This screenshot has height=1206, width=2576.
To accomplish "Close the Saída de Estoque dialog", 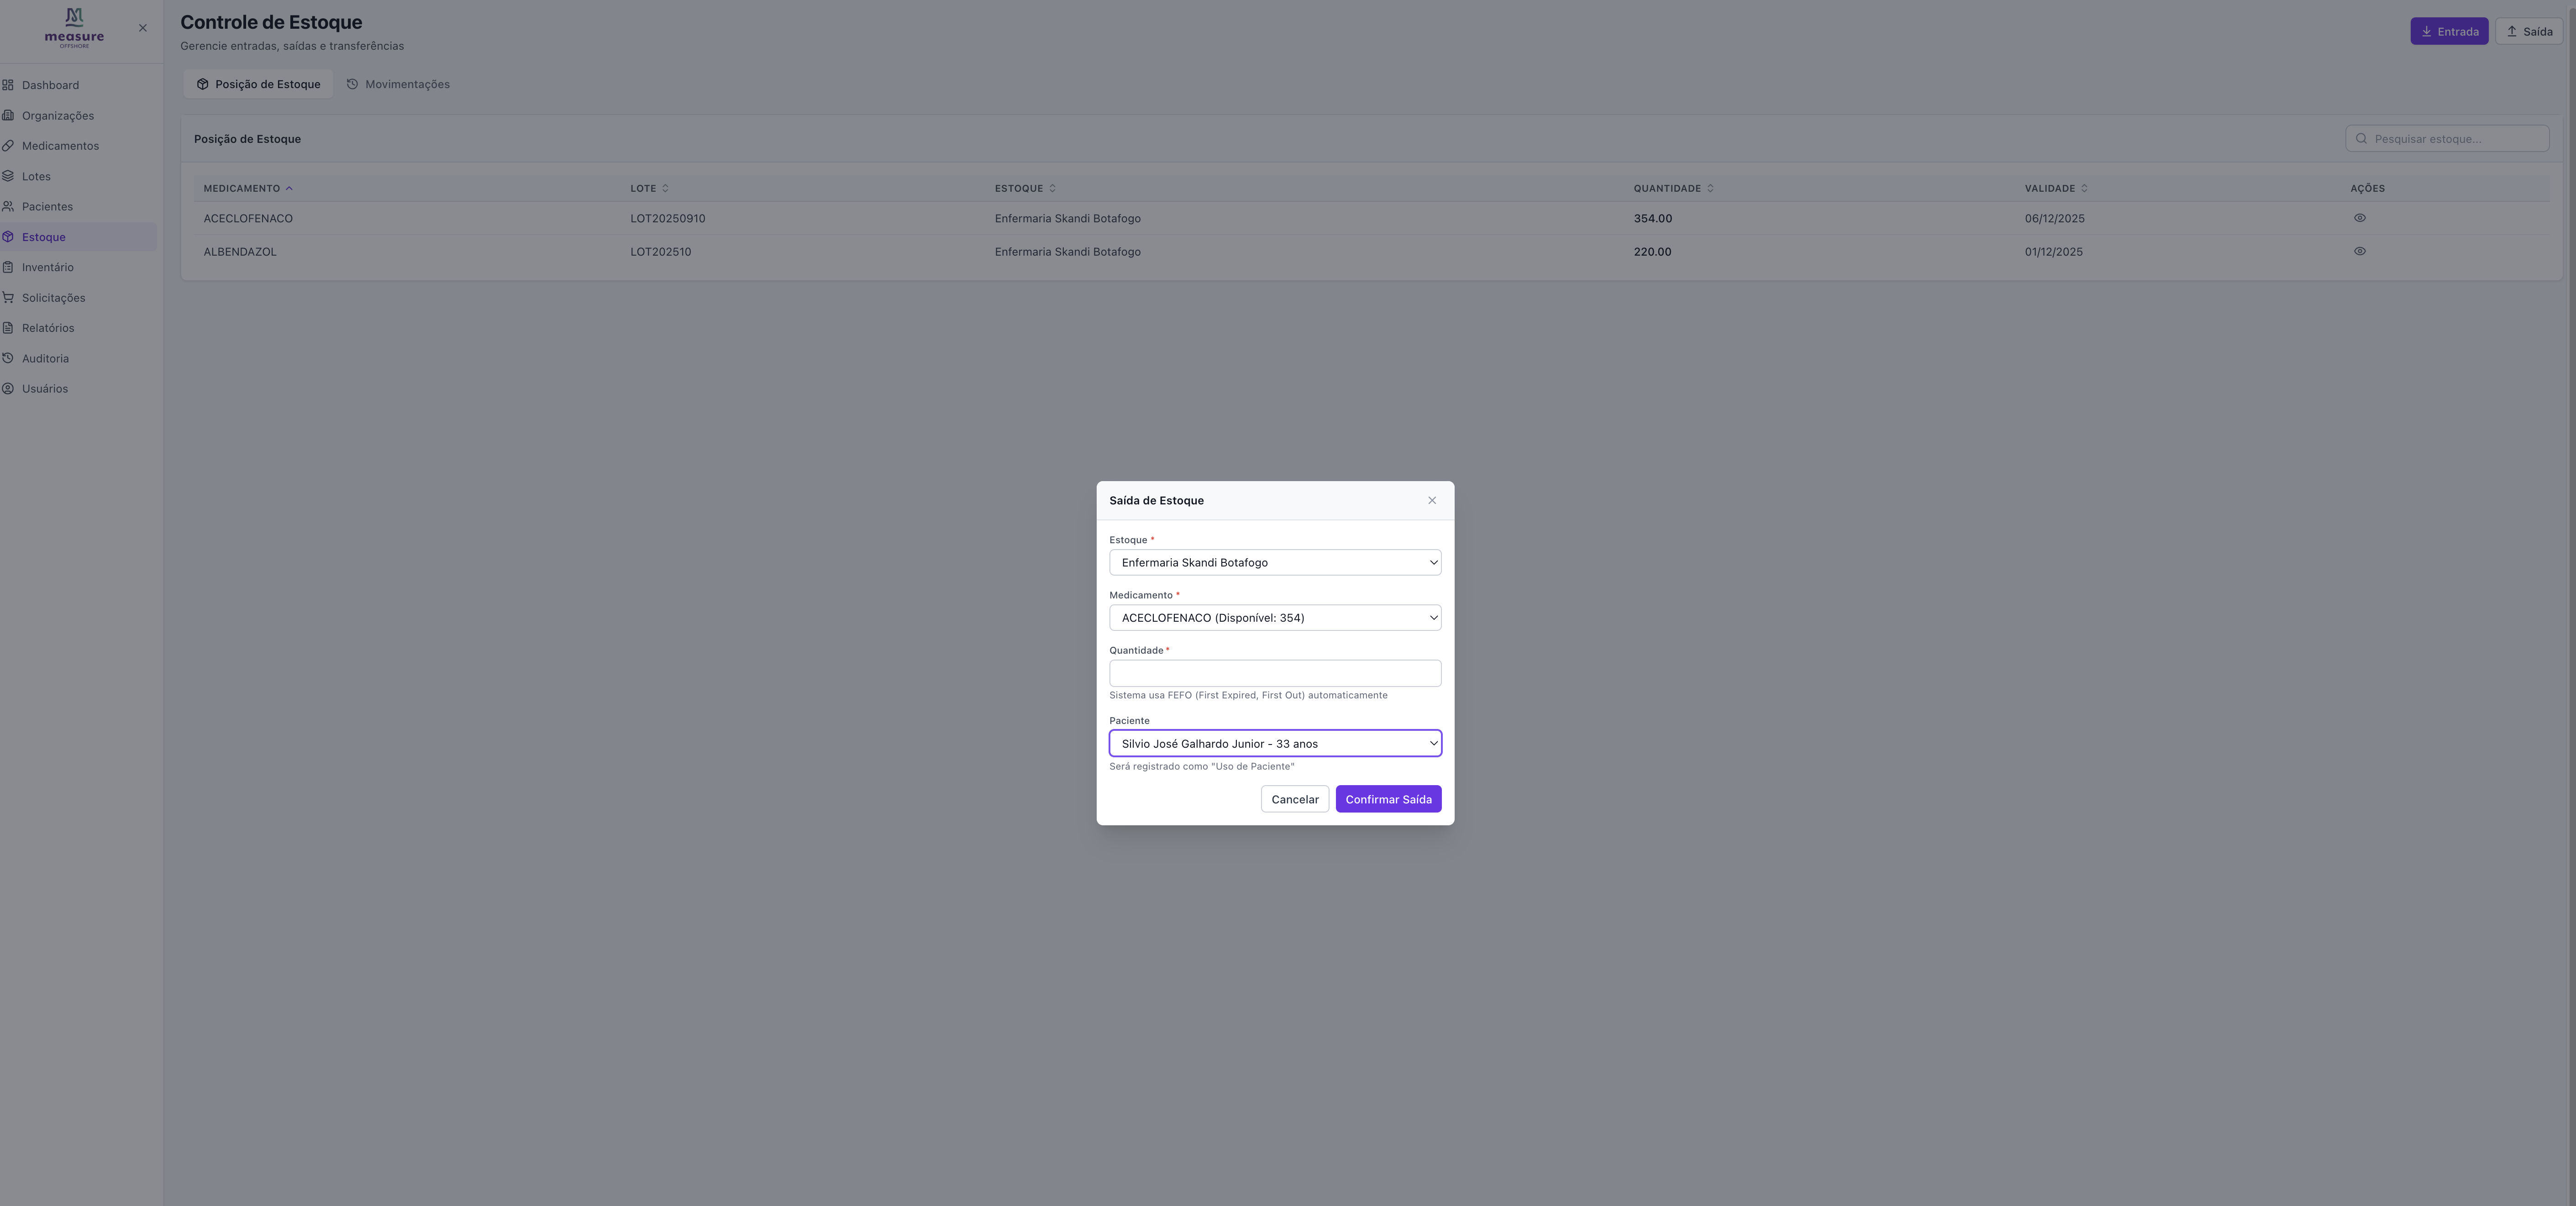I will tap(1431, 500).
